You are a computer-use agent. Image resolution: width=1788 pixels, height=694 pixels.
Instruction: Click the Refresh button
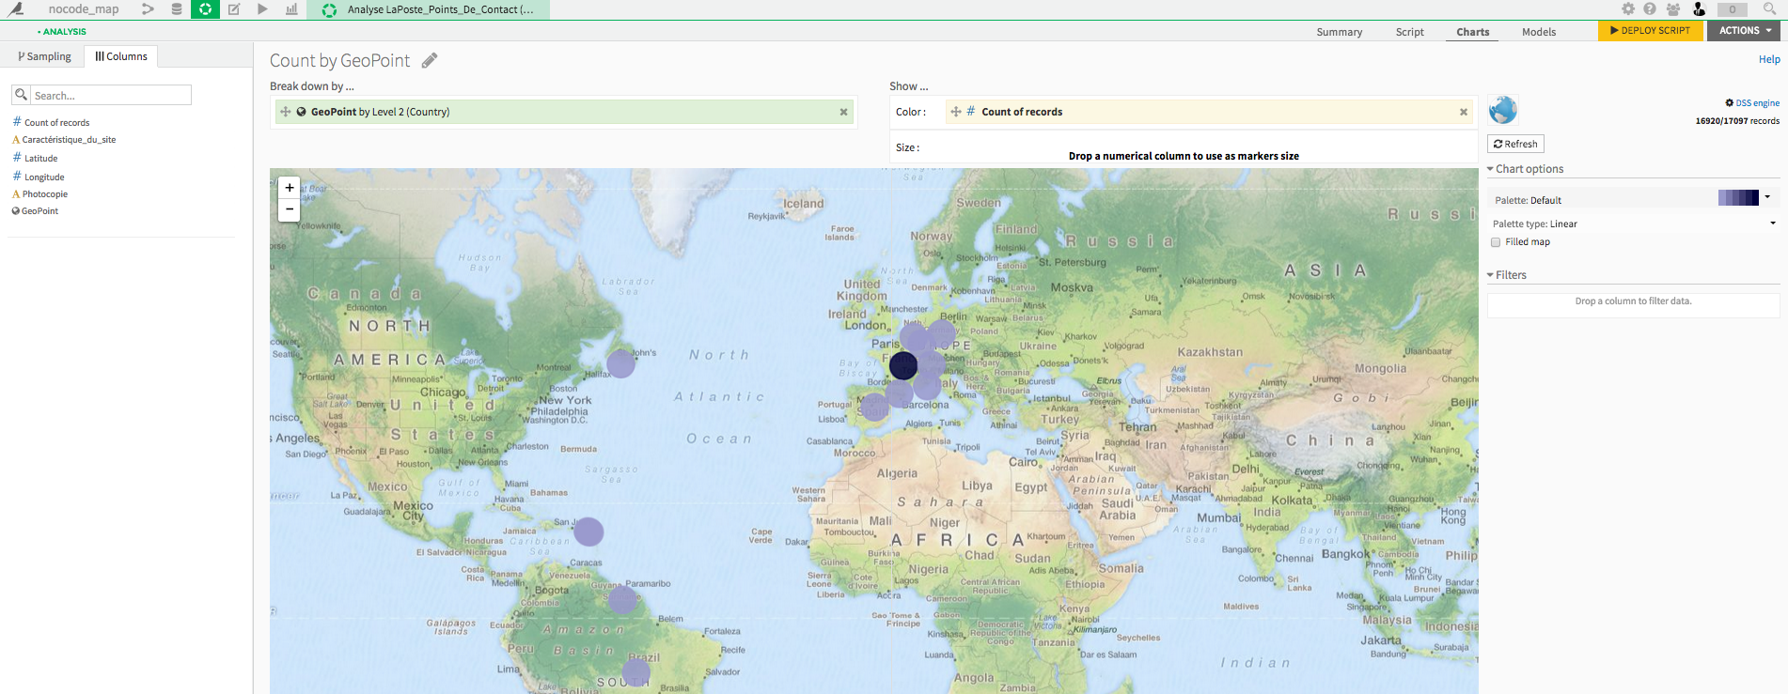1515,144
